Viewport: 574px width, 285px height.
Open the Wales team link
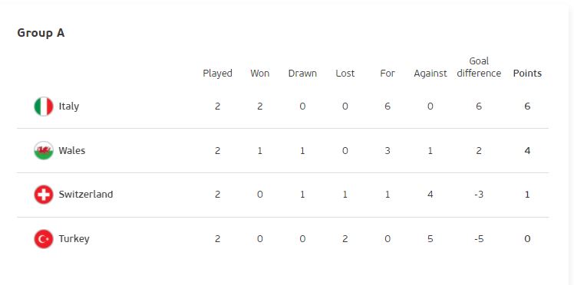[x=72, y=150]
